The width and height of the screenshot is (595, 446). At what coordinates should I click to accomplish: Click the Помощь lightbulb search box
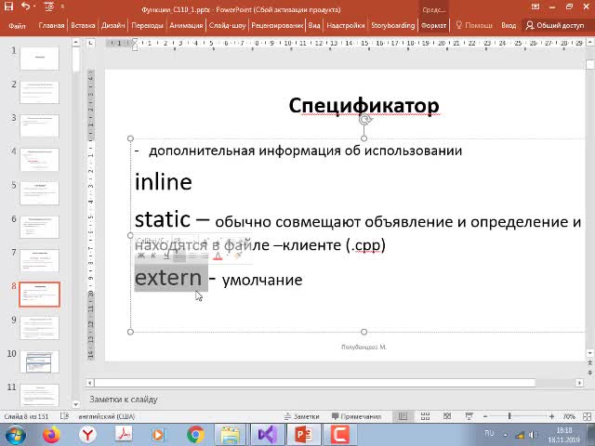pyautogui.click(x=474, y=25)
